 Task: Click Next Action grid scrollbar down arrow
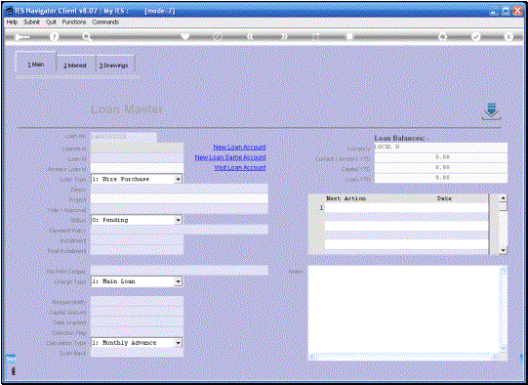pyautogui.click(x=503, y=250)
